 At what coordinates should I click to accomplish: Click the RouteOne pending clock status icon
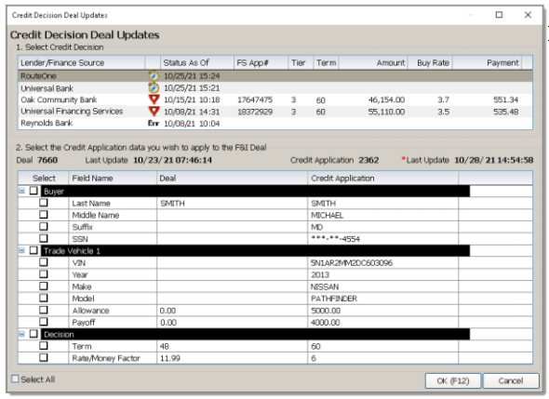(154, 75)
